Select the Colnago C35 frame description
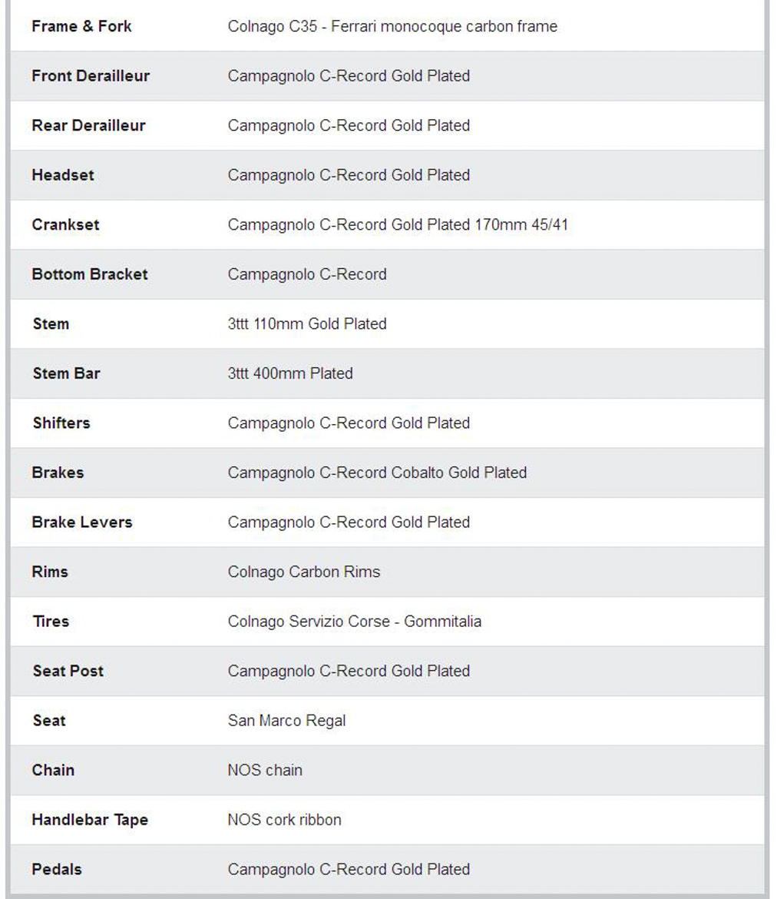777x899 pixels. [x=392, y=26]
